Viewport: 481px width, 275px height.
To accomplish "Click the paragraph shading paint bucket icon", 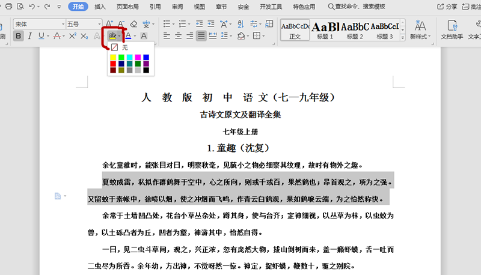I will (241, 36).
